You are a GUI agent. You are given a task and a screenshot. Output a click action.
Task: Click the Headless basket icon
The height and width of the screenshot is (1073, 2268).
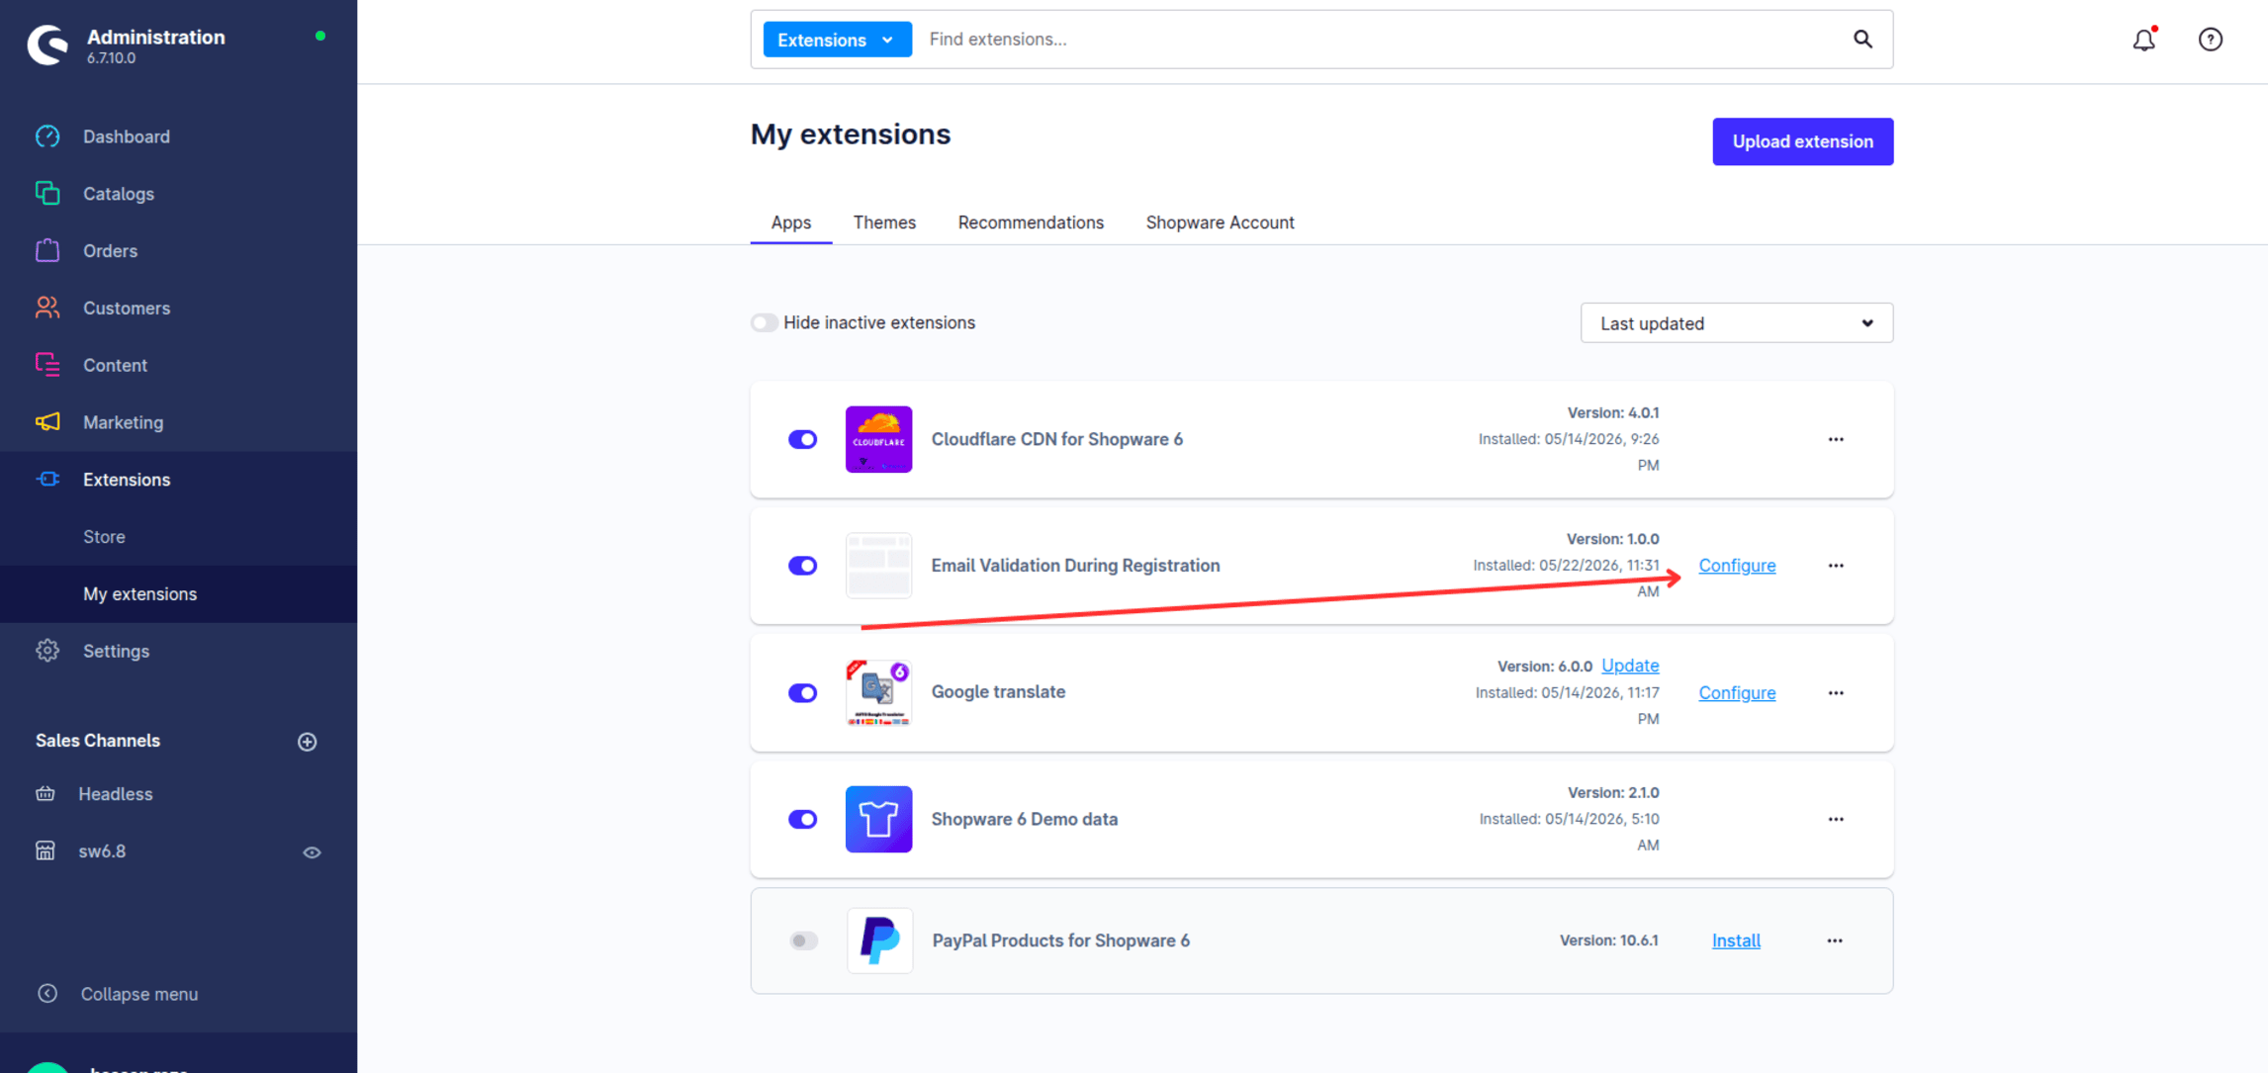[45, 794]
